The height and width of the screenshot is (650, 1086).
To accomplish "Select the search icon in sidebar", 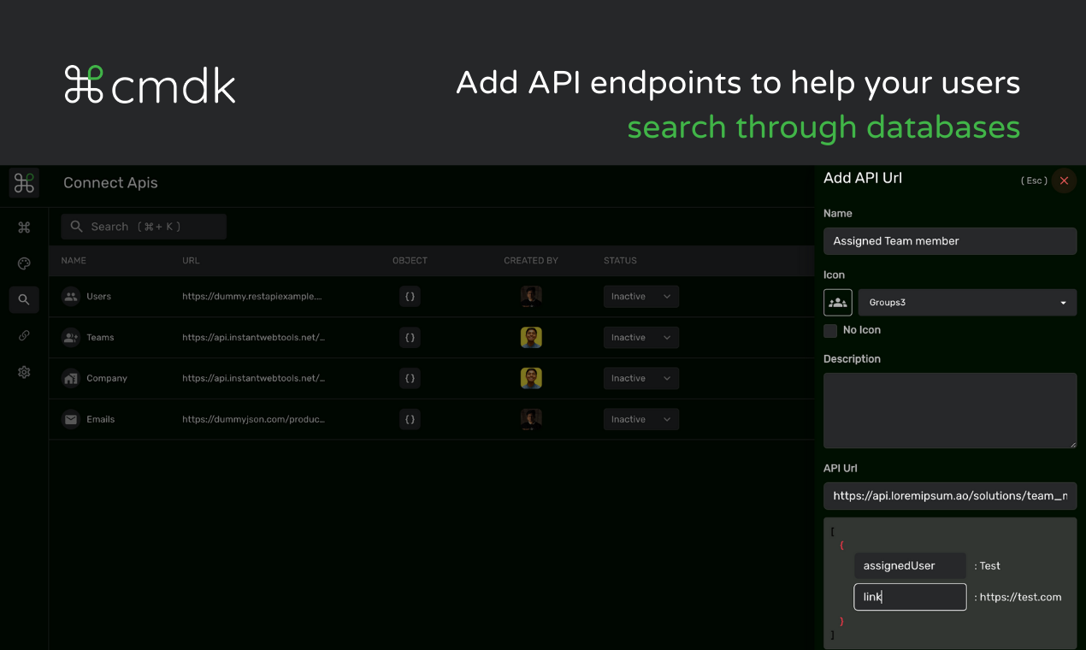I will pos(24,299).
